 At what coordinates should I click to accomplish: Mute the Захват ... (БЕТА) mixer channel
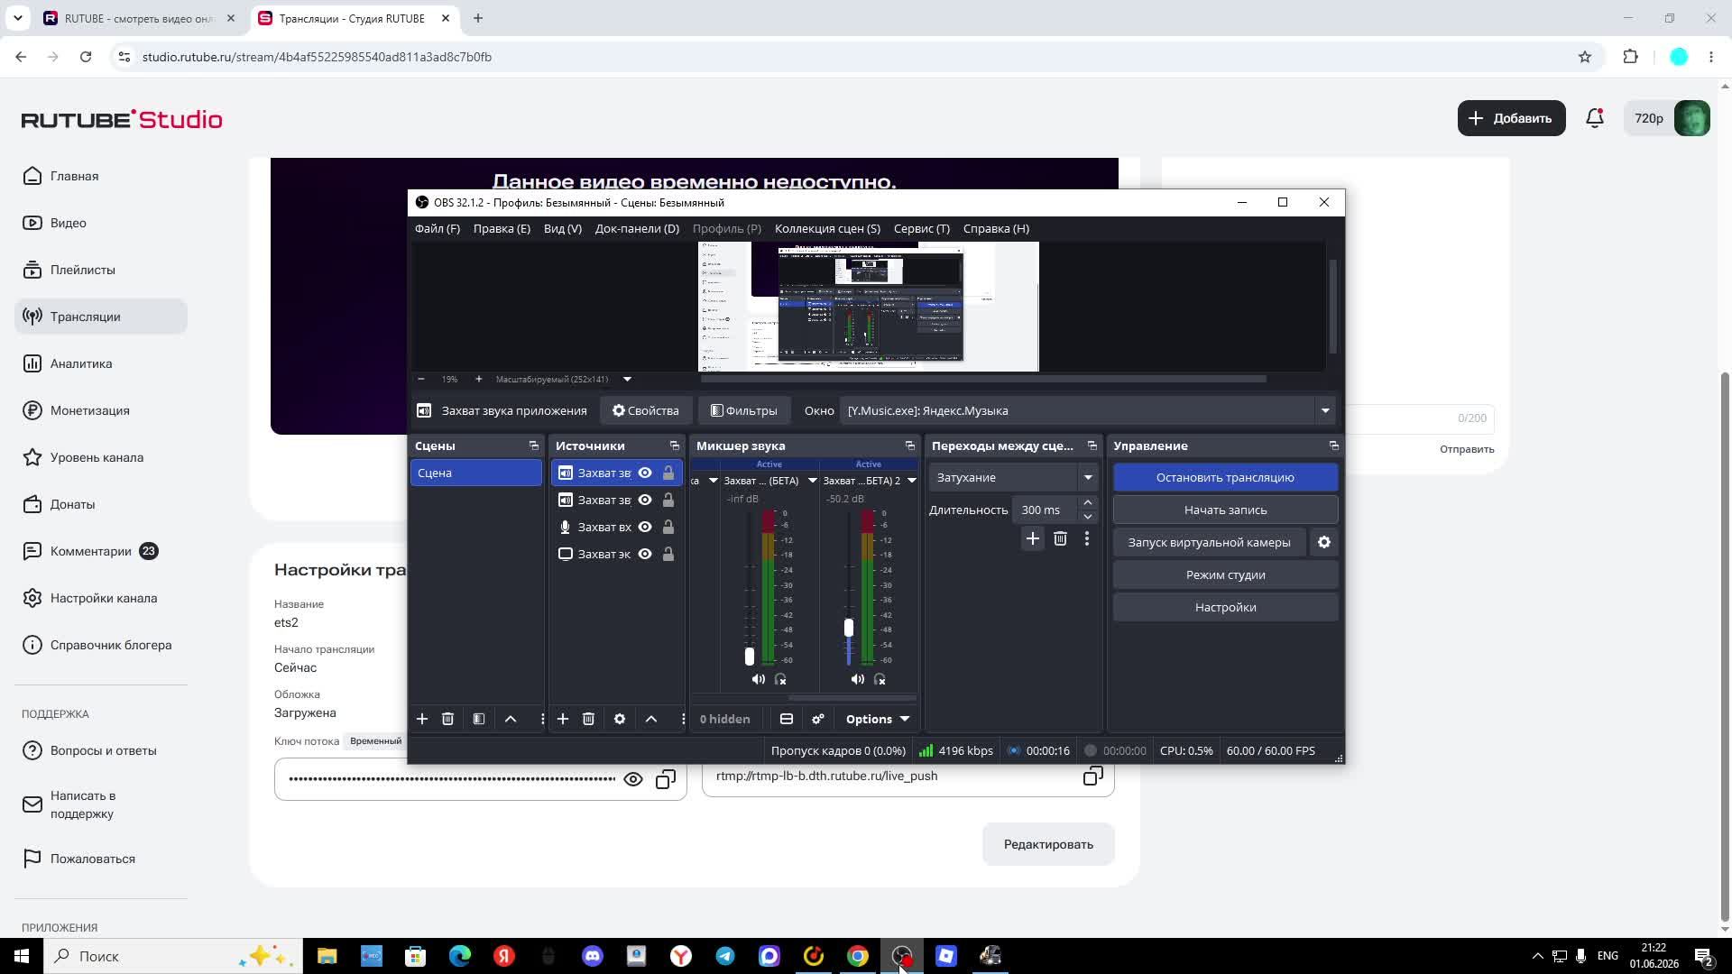point(759,679)
